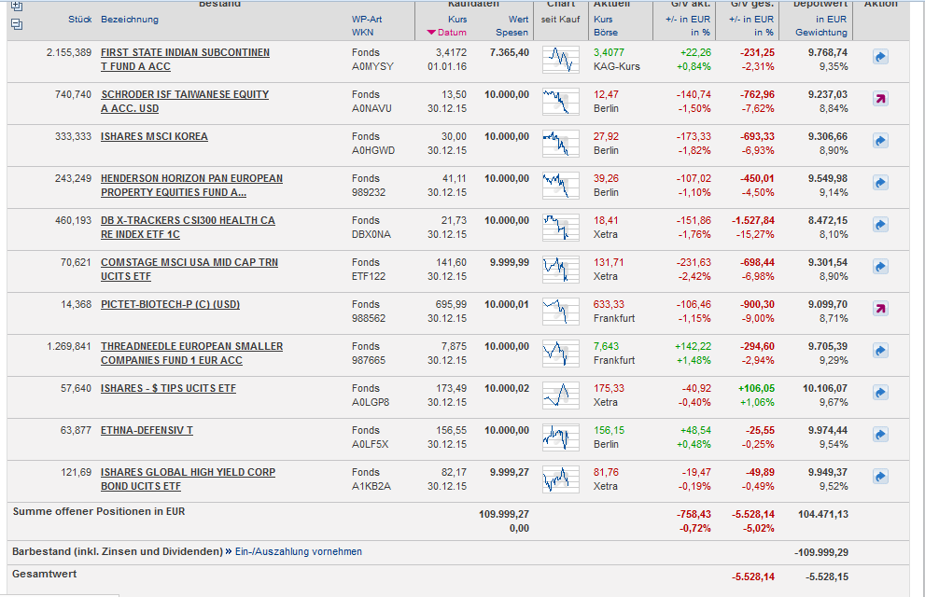Click action arrow for iShares $ TIPS UCITS ETF
The image size is (925, 597).
(880, 393)
